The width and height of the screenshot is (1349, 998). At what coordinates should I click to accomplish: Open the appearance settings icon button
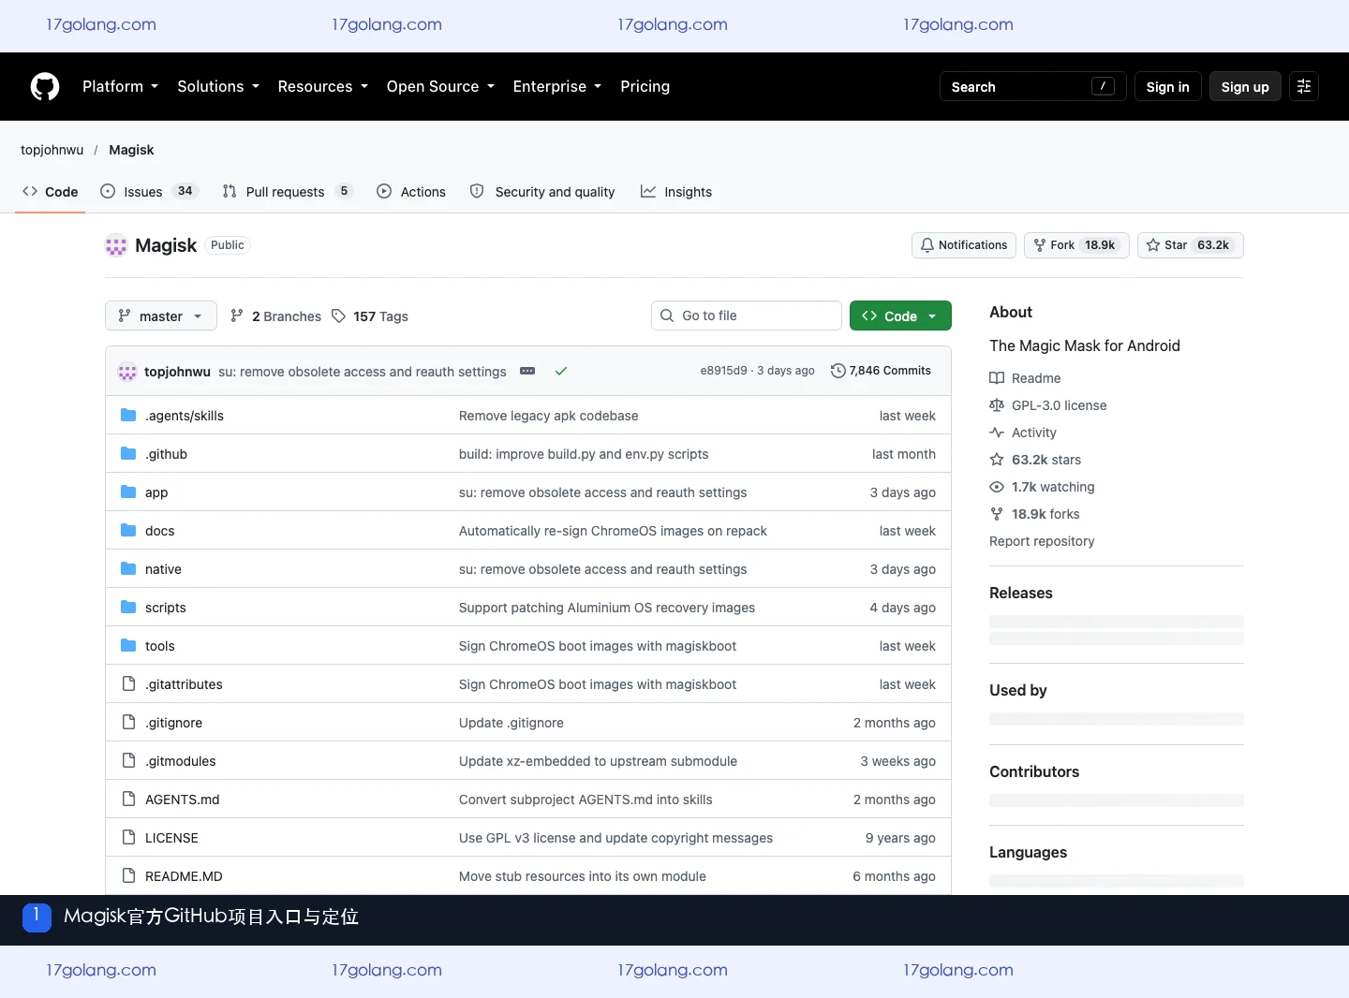[x=1304, y=86]
